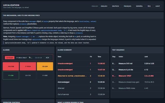Select the Unacknowledged row at 13:58:52
165x103 pixels.
[82, 64]
